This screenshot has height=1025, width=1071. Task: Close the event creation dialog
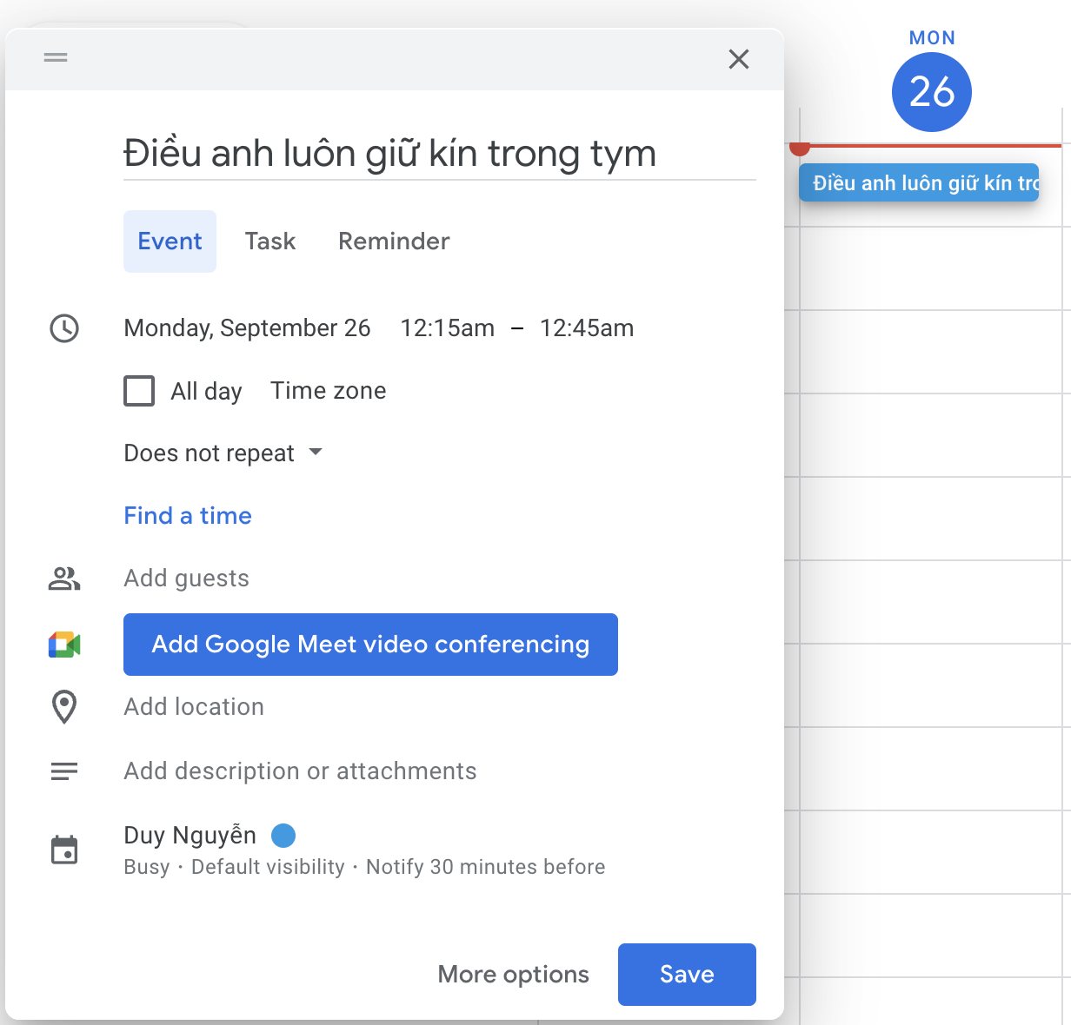[x=739, y=59]
